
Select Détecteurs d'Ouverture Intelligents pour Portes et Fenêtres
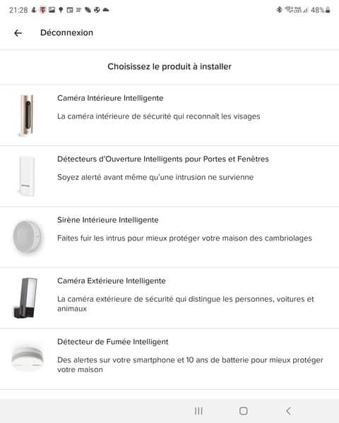(163, 159)
